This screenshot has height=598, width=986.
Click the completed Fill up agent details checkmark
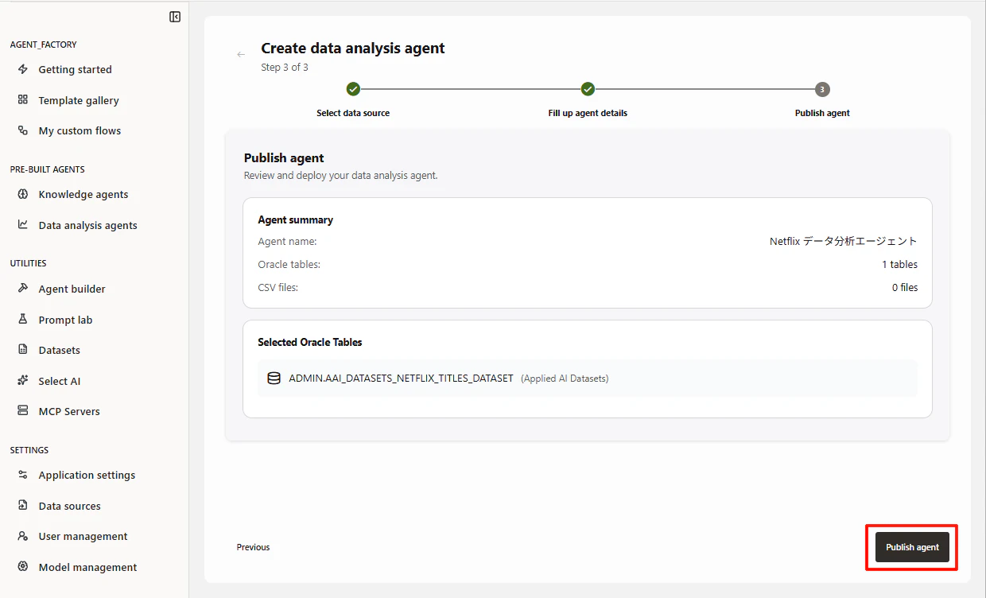pyautogui.click(x=588, y=89)
